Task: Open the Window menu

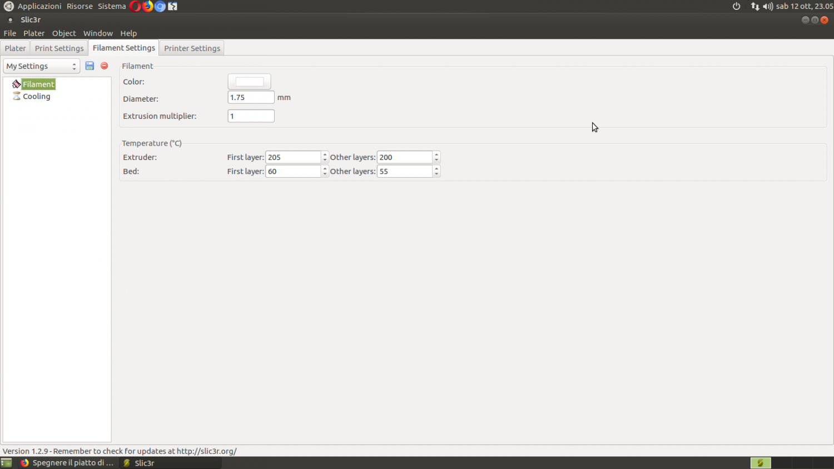Action: [x=98, y=33]
